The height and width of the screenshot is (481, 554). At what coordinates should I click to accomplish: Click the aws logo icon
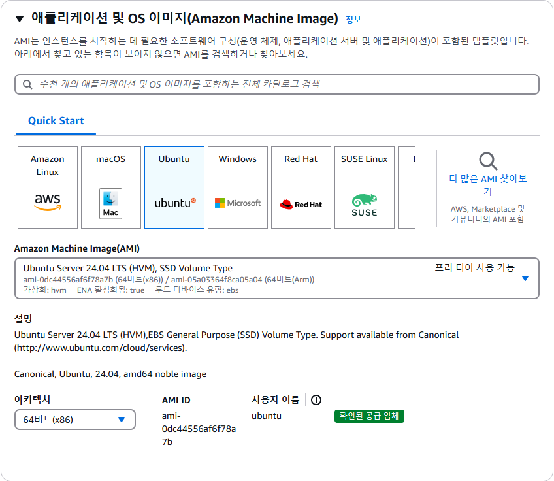point(48,203)
